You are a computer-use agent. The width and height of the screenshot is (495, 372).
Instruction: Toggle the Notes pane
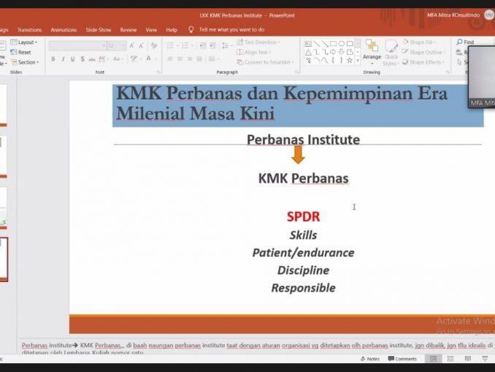[x=370, y=359]
